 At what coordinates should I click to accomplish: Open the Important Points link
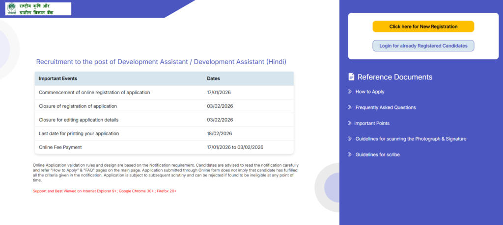click(x=372, y=123)
